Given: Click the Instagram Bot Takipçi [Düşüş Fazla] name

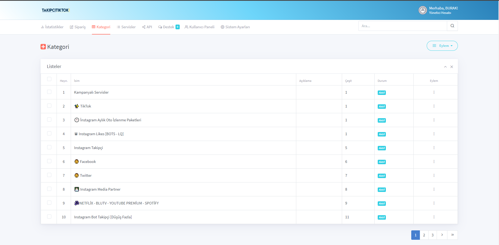Looking at the screenshot, I should (x=103, y=217).
